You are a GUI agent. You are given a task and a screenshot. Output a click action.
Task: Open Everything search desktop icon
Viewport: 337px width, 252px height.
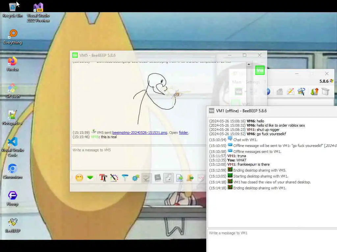click(x=13, y=37)
